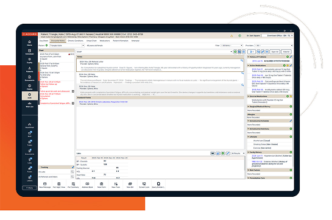Click the Menu button at sidebar bottom
This screenshot has height=220, width=332.
pyautogui.click(x=30, y=188)
